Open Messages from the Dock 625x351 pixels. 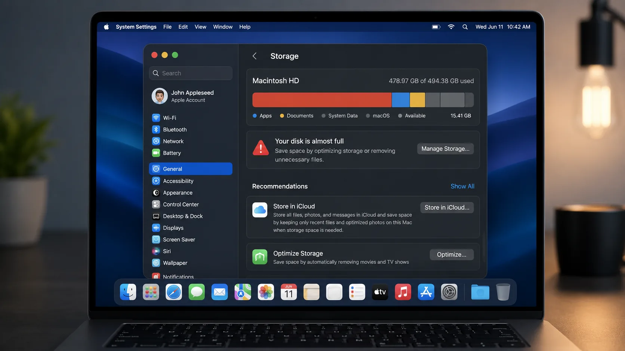click(197, 292)
